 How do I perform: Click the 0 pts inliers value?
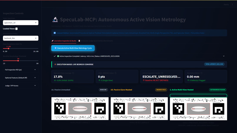(x=101, y=77)
